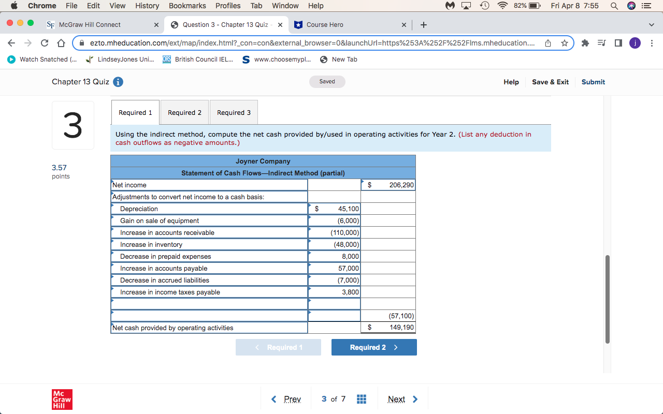Click Save & Exit
Screen dimensions: 663x414
pyautogui.click(x=550, y=82)
